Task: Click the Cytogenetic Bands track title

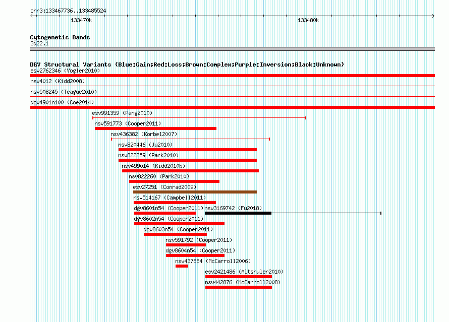Action: click(x=60, y=37)
